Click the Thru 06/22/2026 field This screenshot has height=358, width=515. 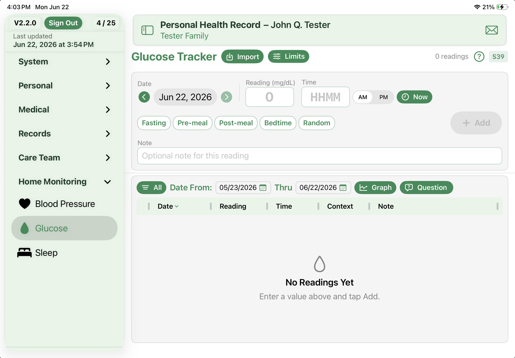pyautogui.click(x=323, y=188)
